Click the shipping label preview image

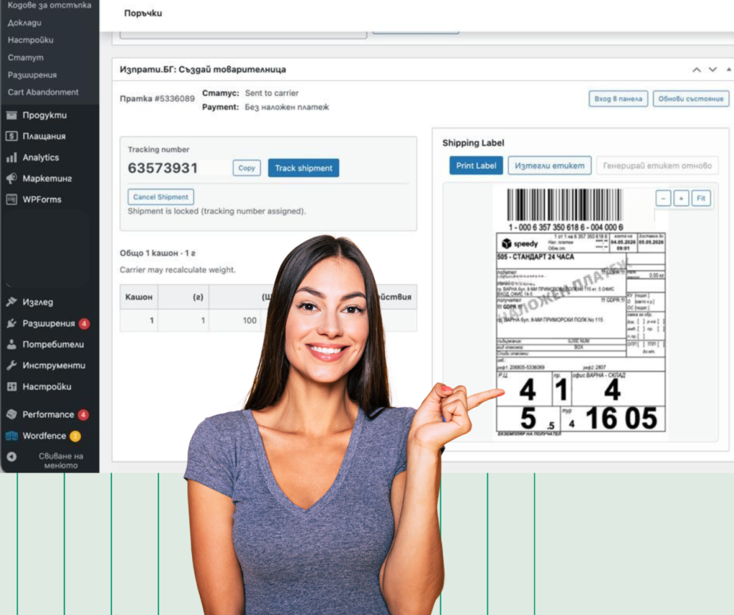(x=581, y=313)
